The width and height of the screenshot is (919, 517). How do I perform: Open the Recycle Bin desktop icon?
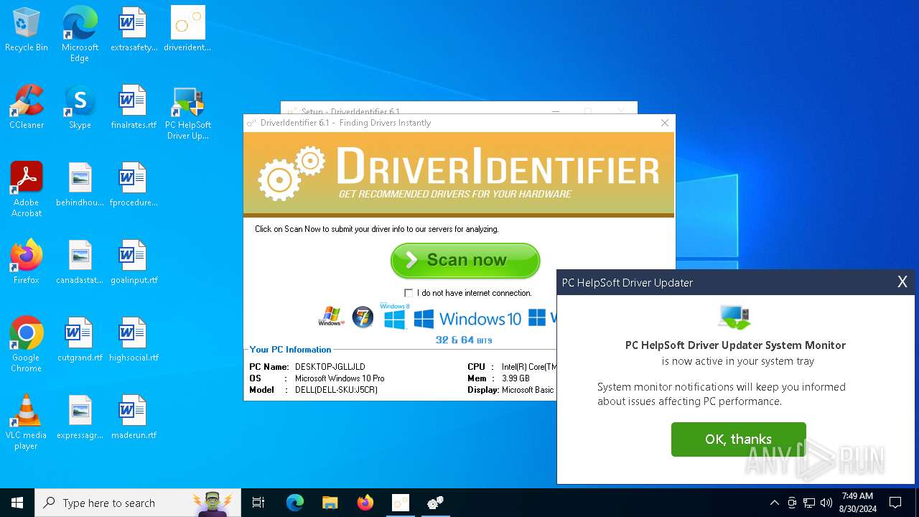27,30
